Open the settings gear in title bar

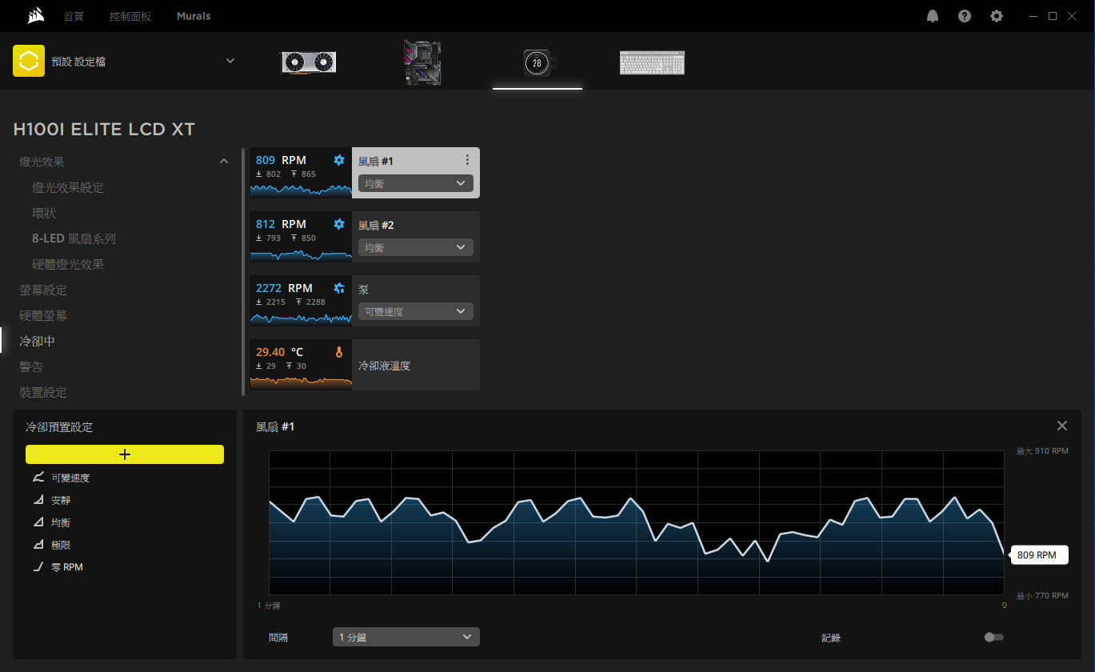click(997, 16)
